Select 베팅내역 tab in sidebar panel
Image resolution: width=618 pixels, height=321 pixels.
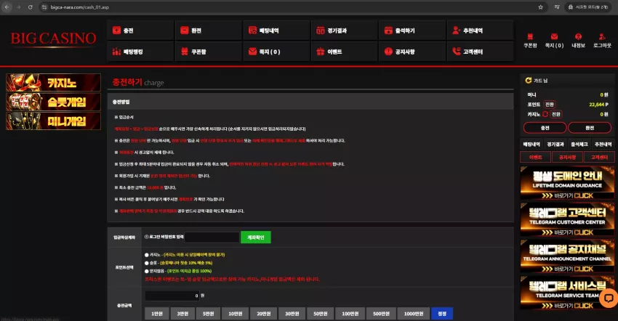tap(531, 145)
